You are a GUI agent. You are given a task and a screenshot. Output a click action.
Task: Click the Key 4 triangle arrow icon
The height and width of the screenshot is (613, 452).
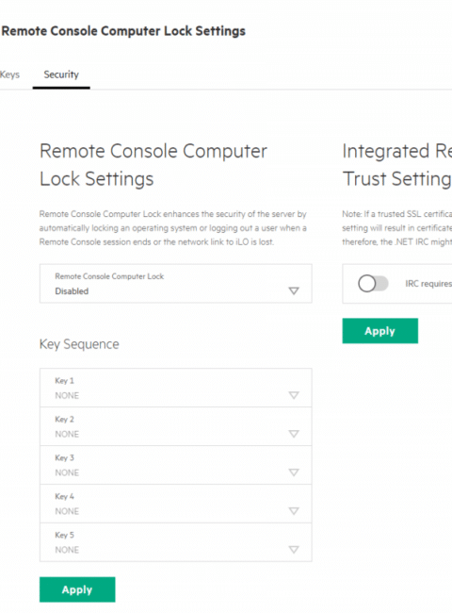click(x=294, y=511)
